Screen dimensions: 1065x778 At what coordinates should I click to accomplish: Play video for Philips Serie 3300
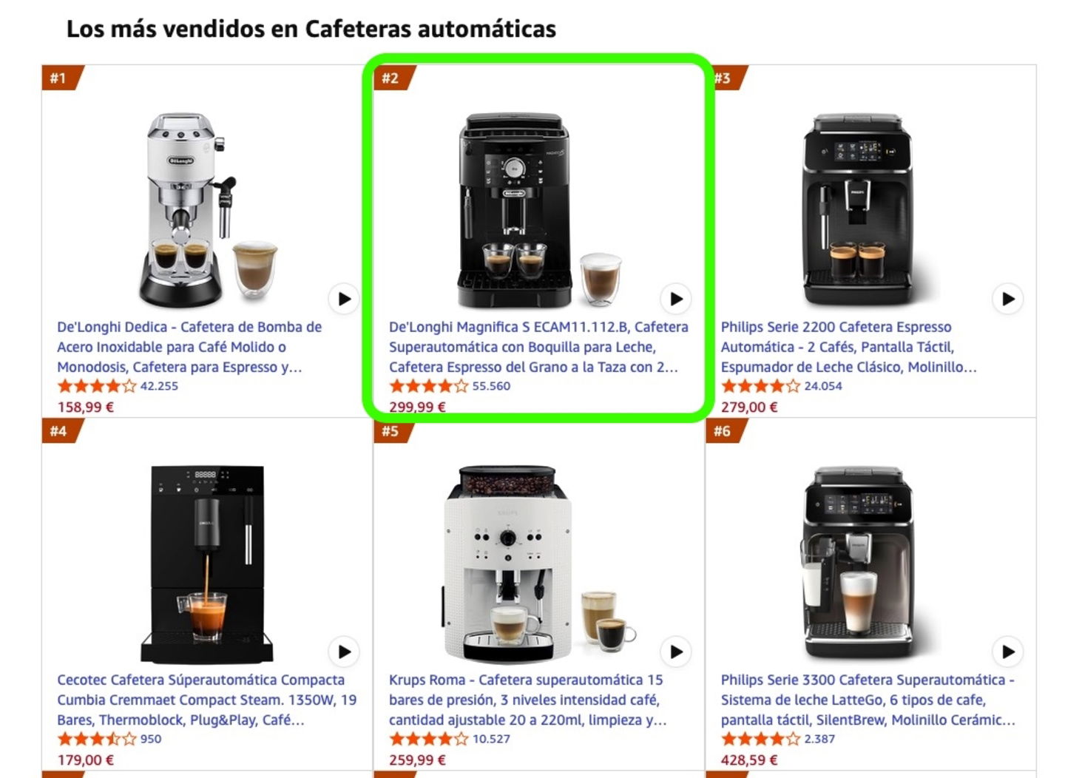click(x=1008, y=652)
